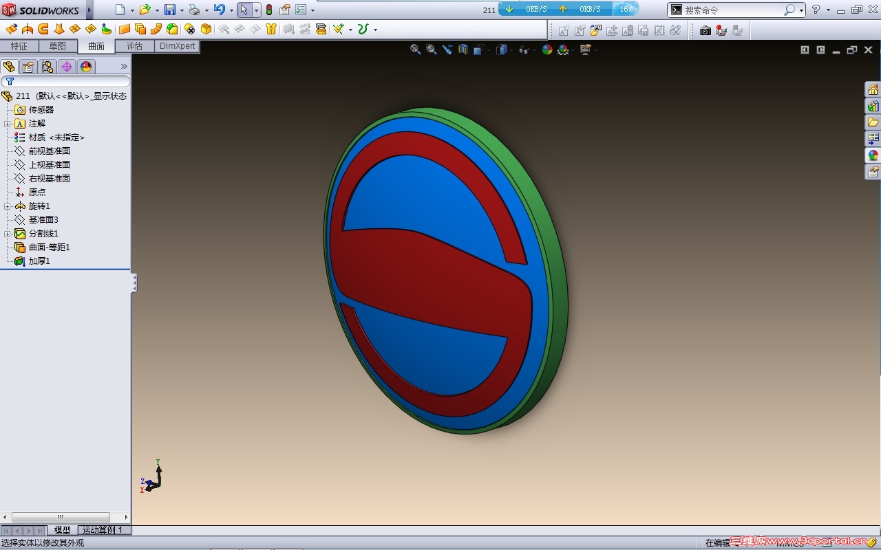The height and width of the screenshot is (550, 881).
Task: Print using the printer icon
Action: [194, 10]
